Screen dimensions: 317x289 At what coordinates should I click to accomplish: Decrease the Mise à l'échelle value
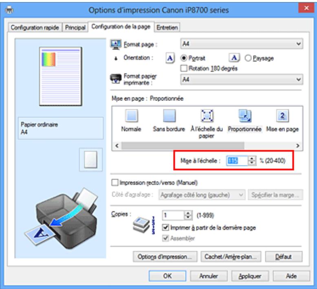252,163
